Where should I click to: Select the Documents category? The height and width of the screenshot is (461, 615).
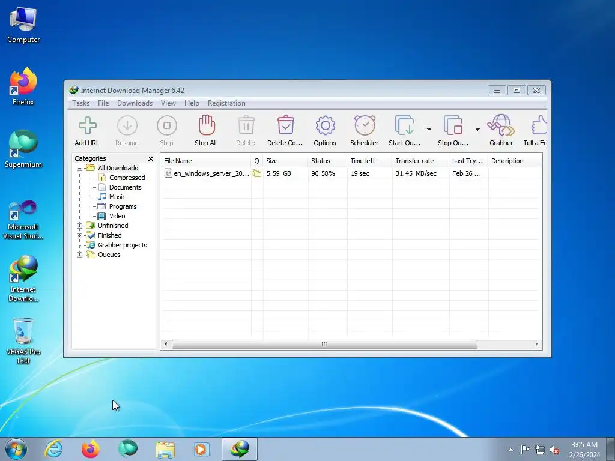125,187
